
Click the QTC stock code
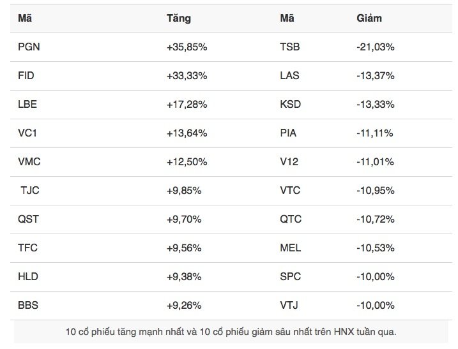pos(291,219)
